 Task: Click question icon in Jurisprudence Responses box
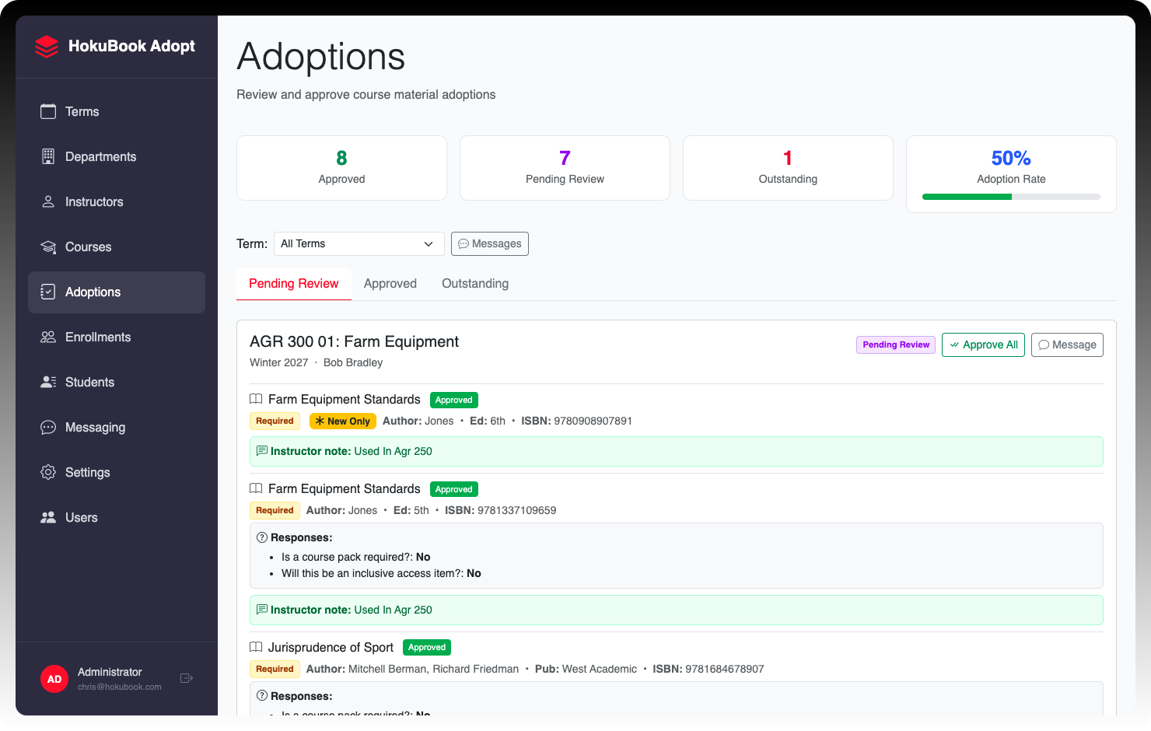click(262, 696)
